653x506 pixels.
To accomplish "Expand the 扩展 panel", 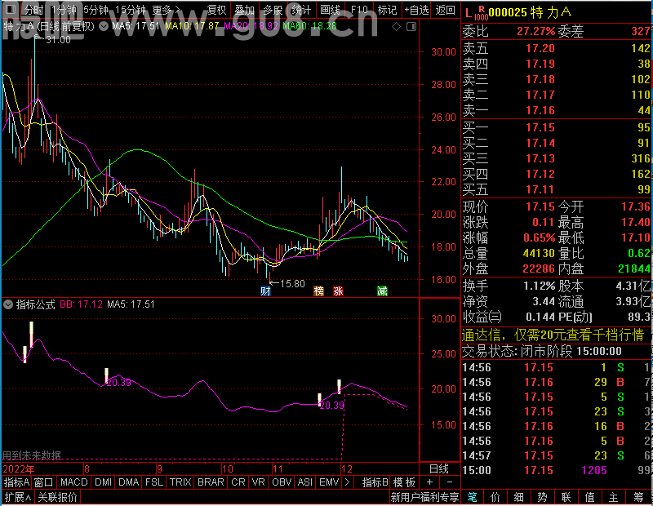I will (17, 497).
